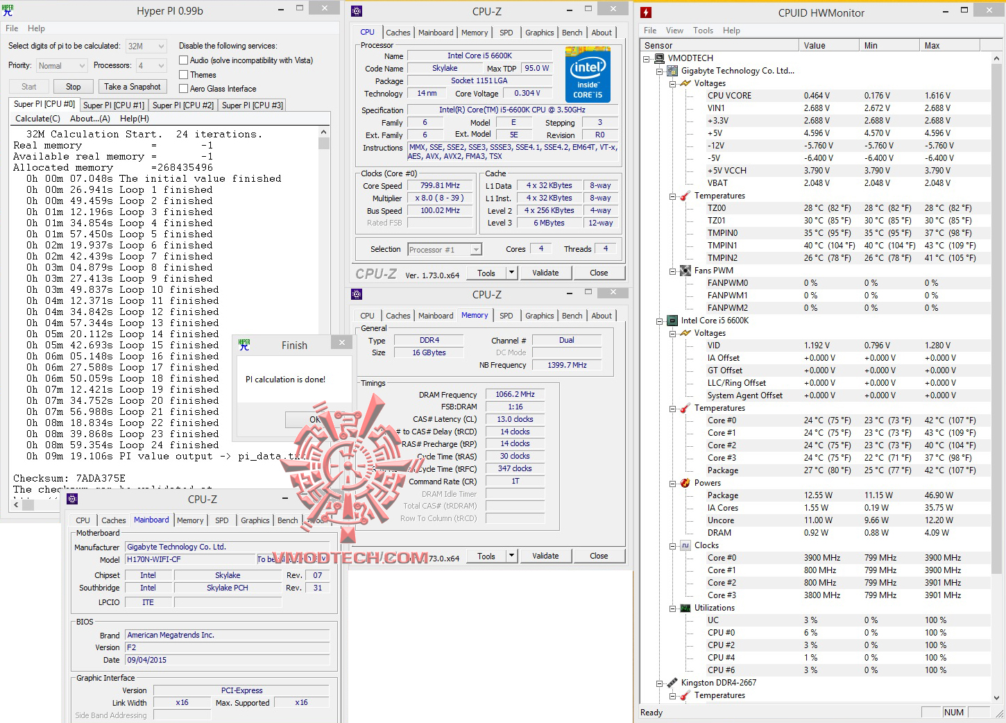Click the HWMonitor red lightning title icon

646,12
